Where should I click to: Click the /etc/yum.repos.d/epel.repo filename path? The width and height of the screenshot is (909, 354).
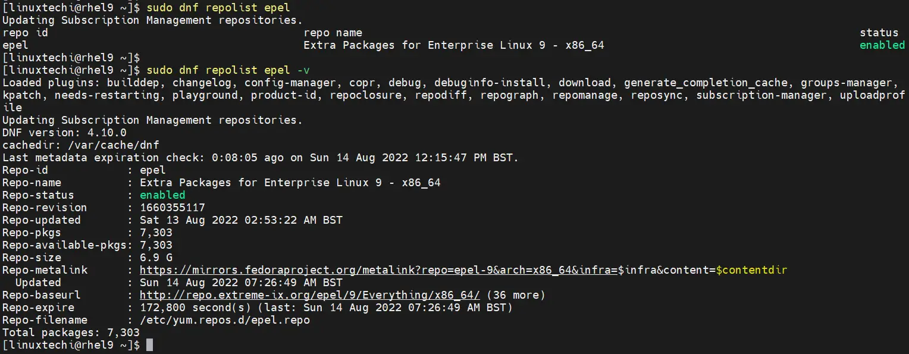pos(225,320)
